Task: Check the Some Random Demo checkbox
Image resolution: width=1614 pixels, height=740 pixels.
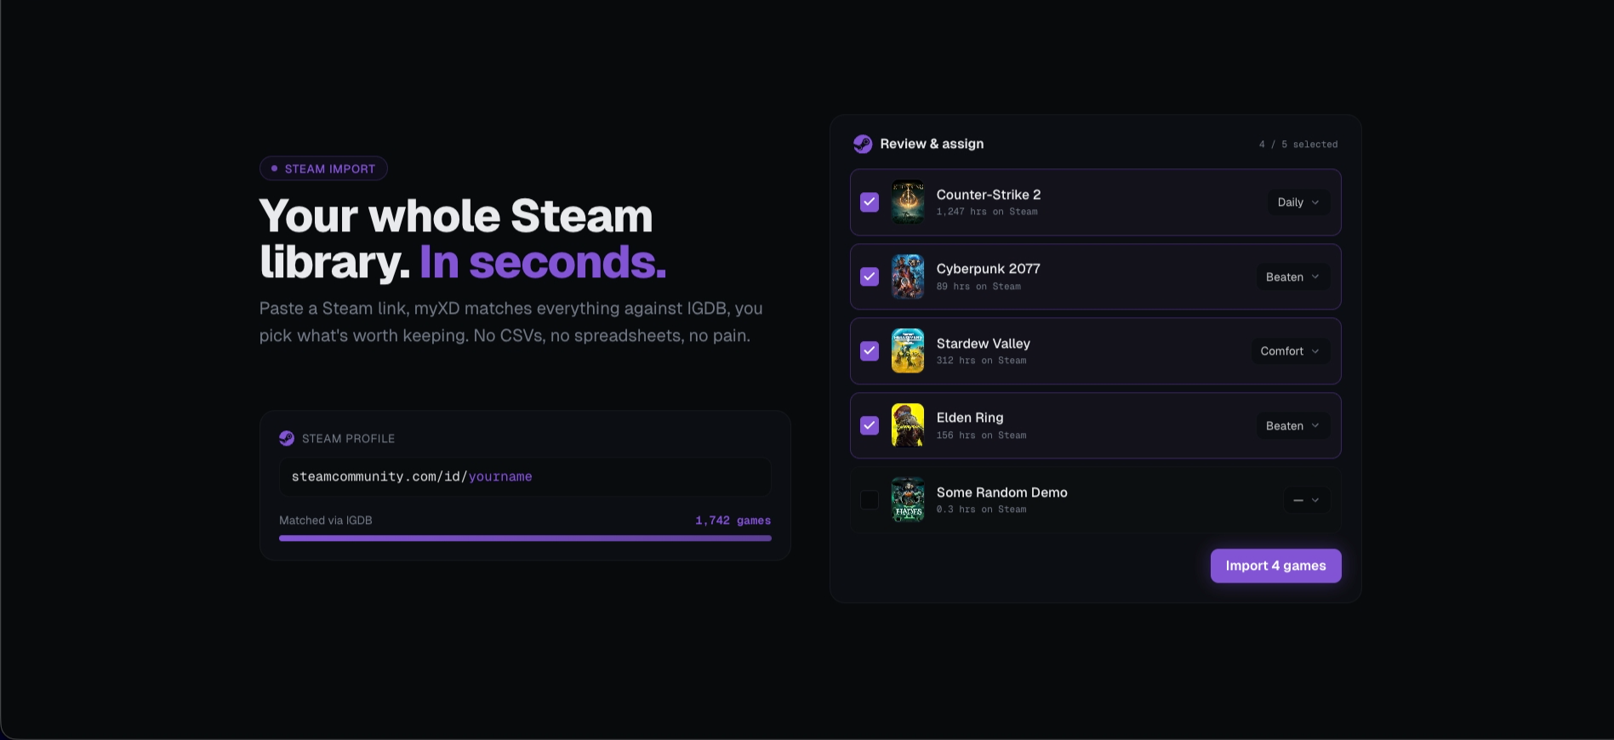Action: coord(870,499)
